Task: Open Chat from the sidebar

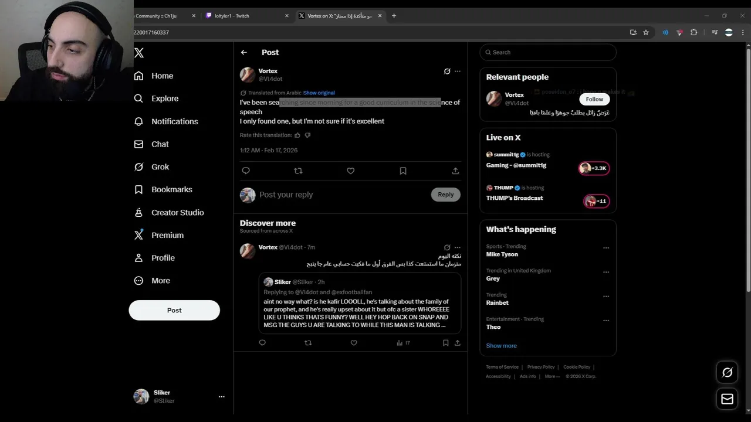Action: (151, 144)
